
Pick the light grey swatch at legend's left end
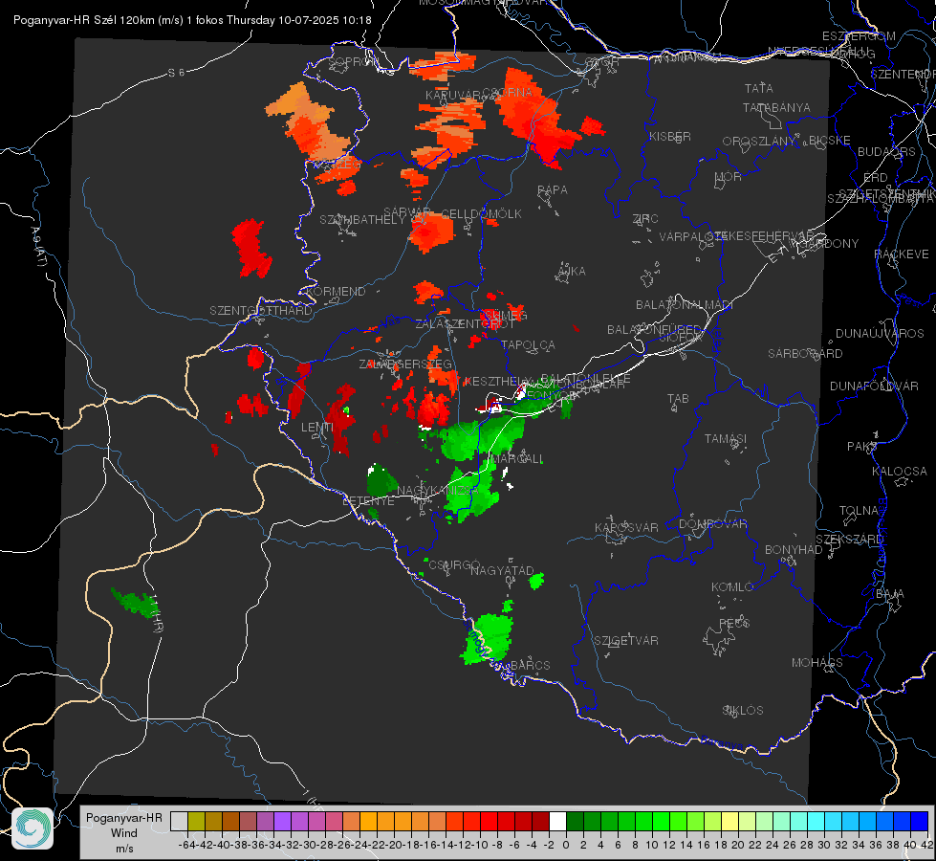[x=179, y=821]
